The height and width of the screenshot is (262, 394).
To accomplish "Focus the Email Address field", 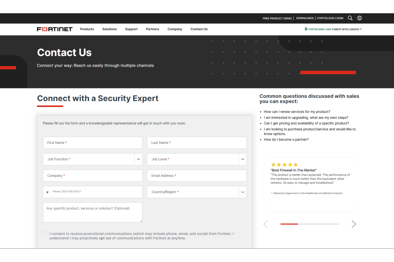I will coord(197,176).
